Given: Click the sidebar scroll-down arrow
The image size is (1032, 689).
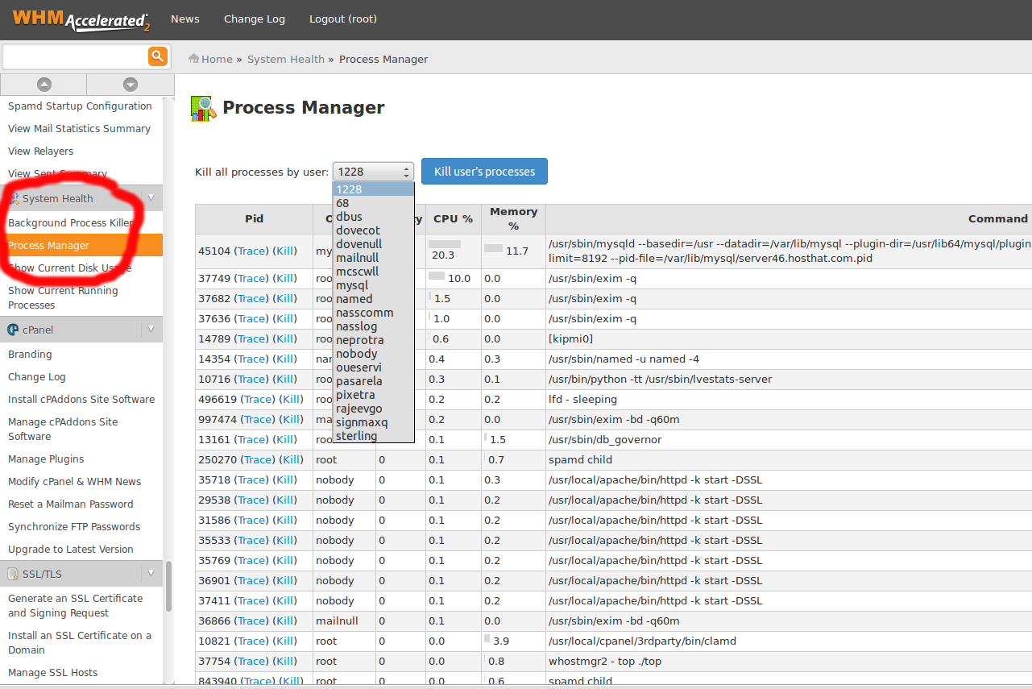Looking at the screenshot, I should 130,85.
